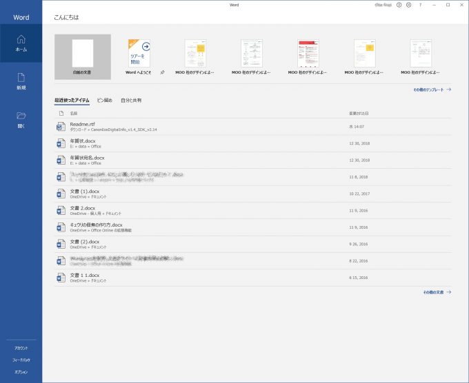Screen dimensions: 469x383
Task: Open オプション in sidebar
Action: click(x=21, y=372)
